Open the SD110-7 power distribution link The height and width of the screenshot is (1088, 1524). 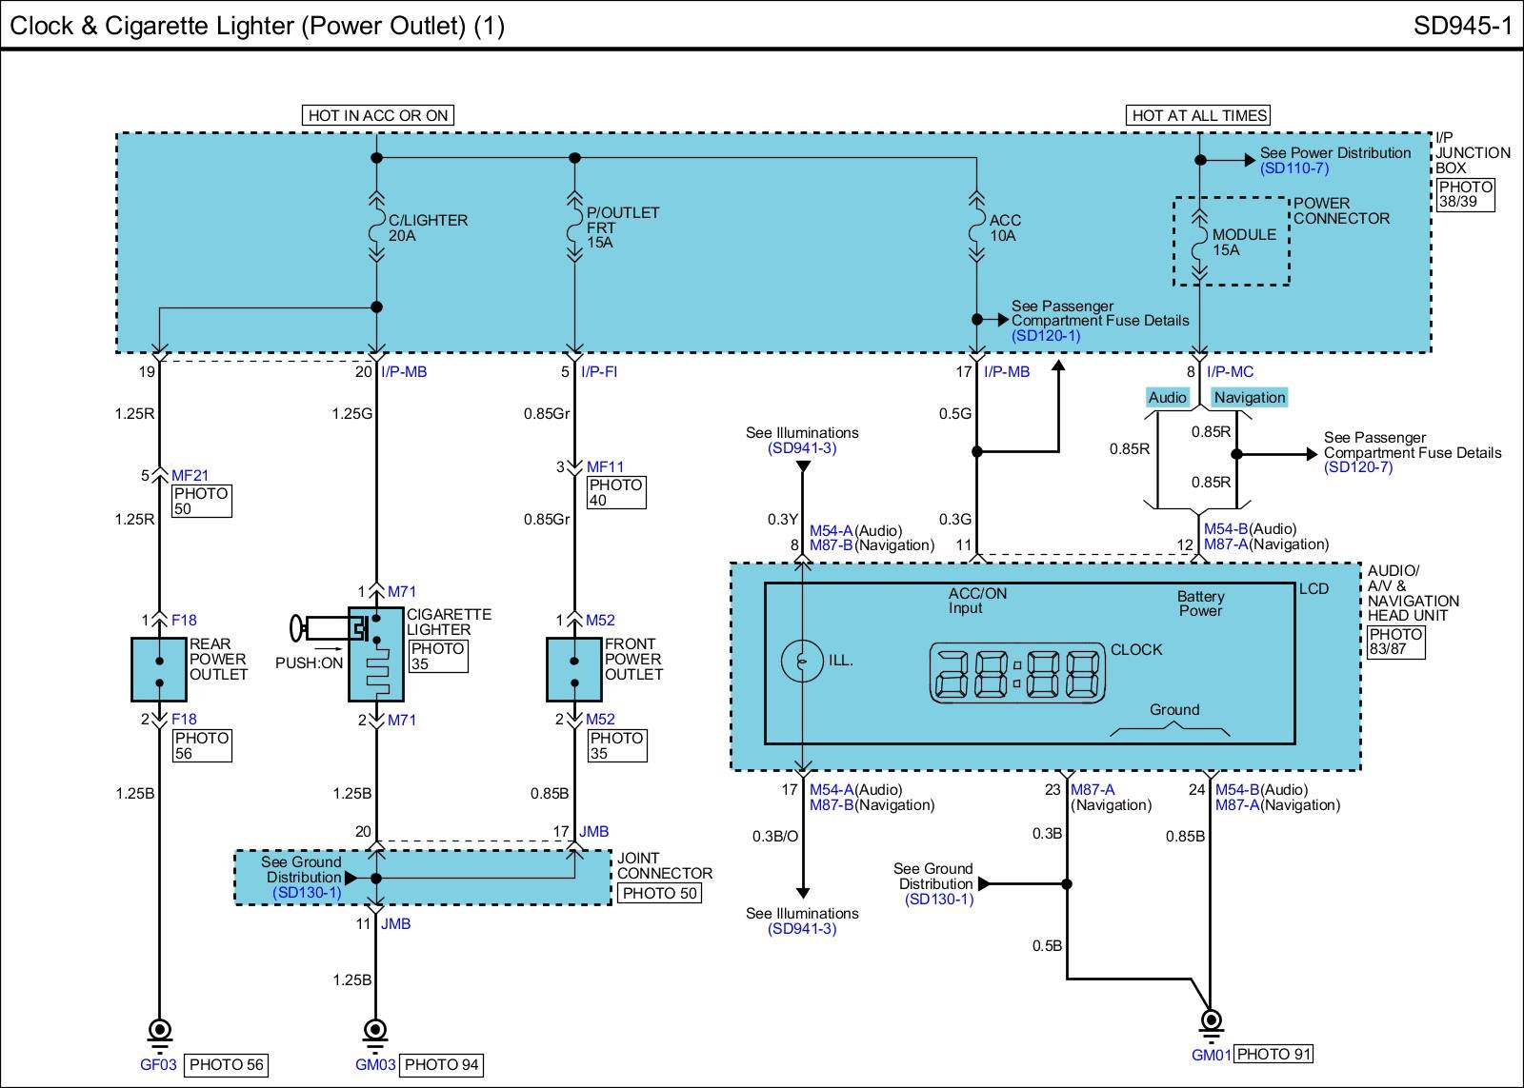pyautogui.click(x=1293, y=168)
